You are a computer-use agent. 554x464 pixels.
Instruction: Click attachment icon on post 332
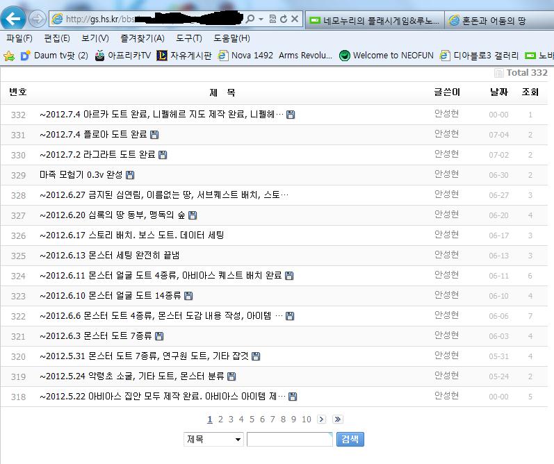click(x=291, y=115)
